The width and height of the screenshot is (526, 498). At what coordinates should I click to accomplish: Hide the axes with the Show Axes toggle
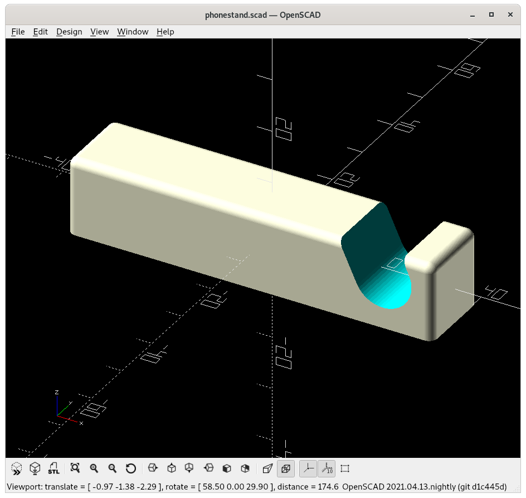click(308, 468)
